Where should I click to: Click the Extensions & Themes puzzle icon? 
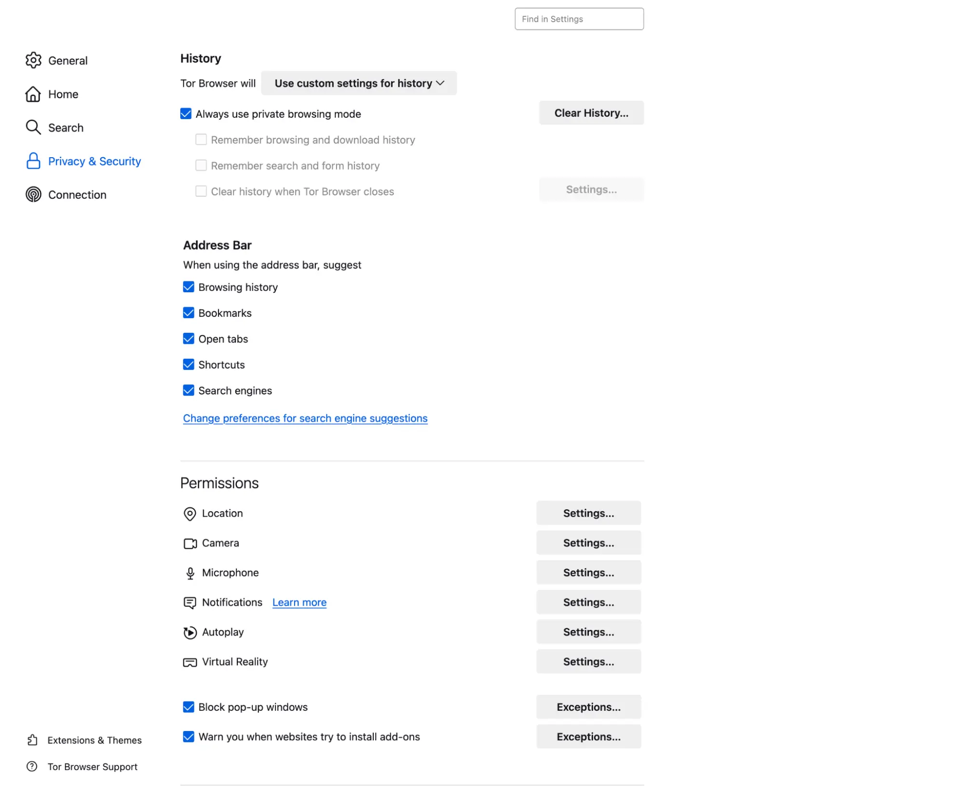point(32,740)
